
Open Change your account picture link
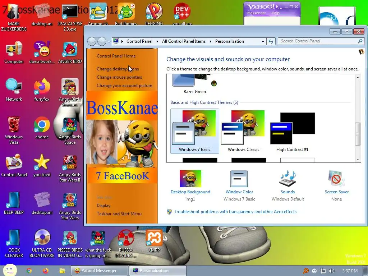pos(124,86)
